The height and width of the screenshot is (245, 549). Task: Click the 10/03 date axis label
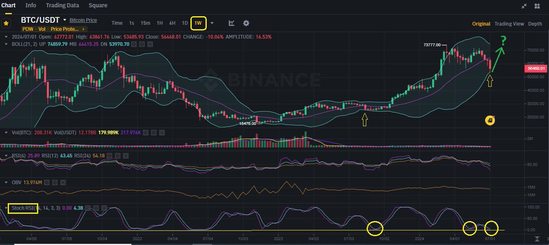[243, 239]
